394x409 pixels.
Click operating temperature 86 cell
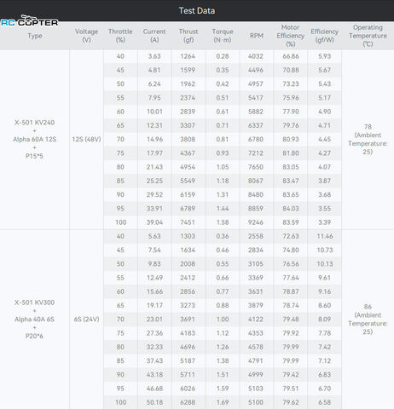pos(368,320)
